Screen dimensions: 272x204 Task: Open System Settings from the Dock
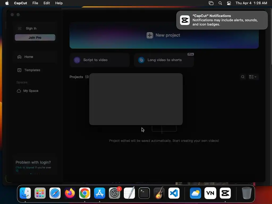pos(114,193)
